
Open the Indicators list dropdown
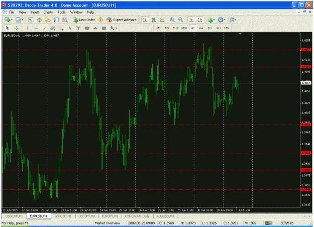coord(211,20)
